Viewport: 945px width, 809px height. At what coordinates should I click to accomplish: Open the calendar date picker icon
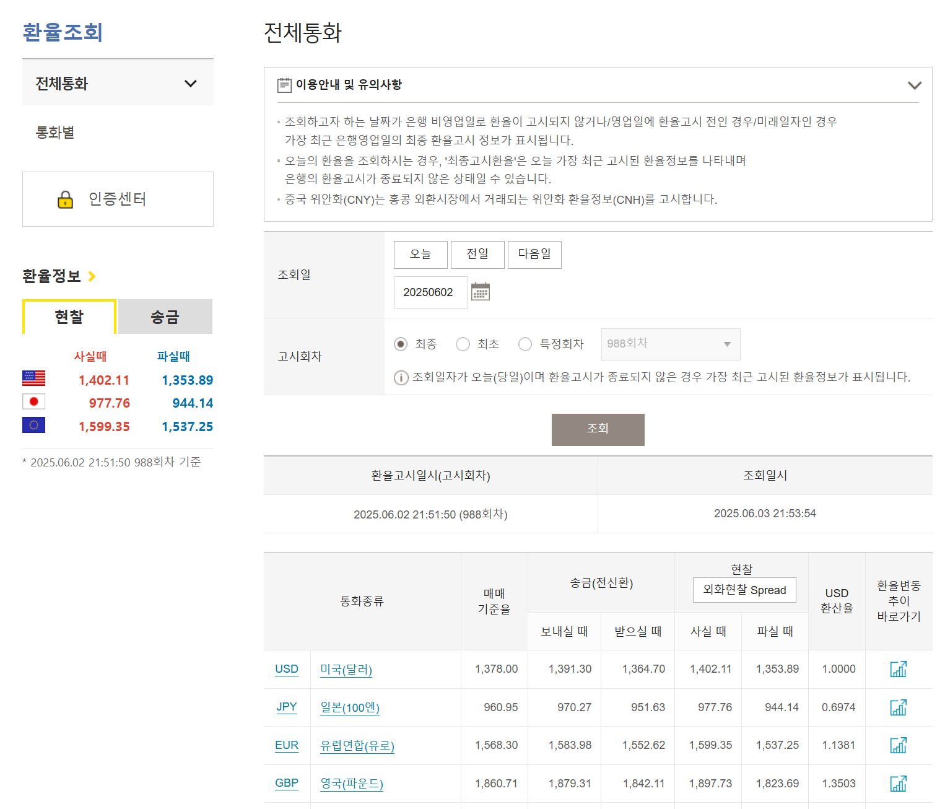(x=481, y=291)
